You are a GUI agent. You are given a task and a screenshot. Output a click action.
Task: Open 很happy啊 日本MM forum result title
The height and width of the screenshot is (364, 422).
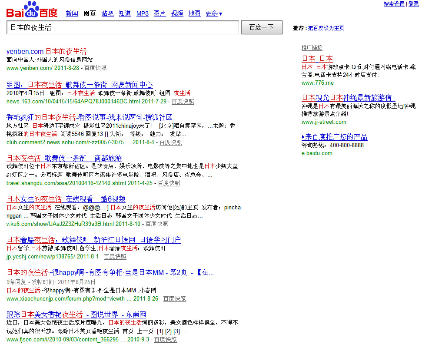coord(110,272)
